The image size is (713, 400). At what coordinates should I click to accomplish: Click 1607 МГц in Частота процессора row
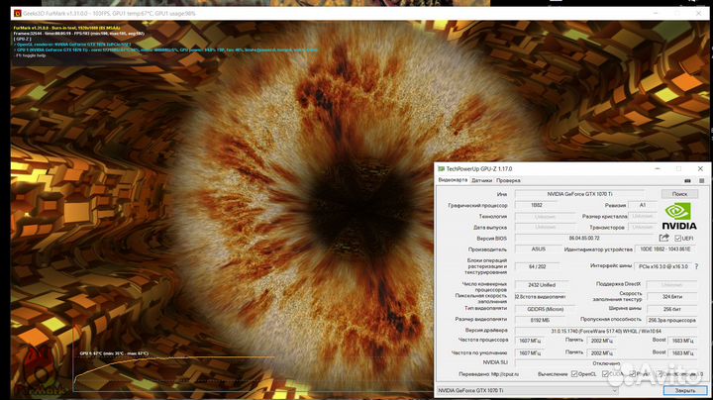coord(529,341)
